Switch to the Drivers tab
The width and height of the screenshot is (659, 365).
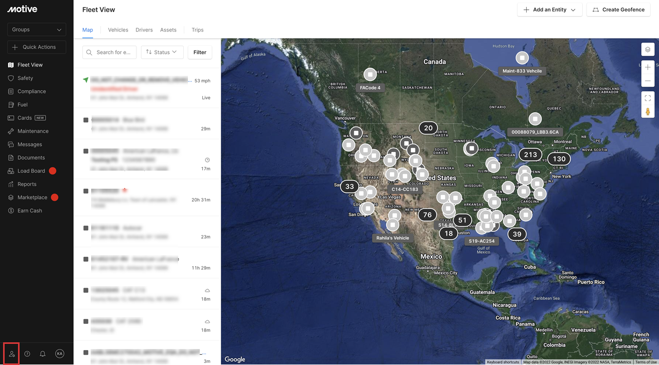pos(144,30)
